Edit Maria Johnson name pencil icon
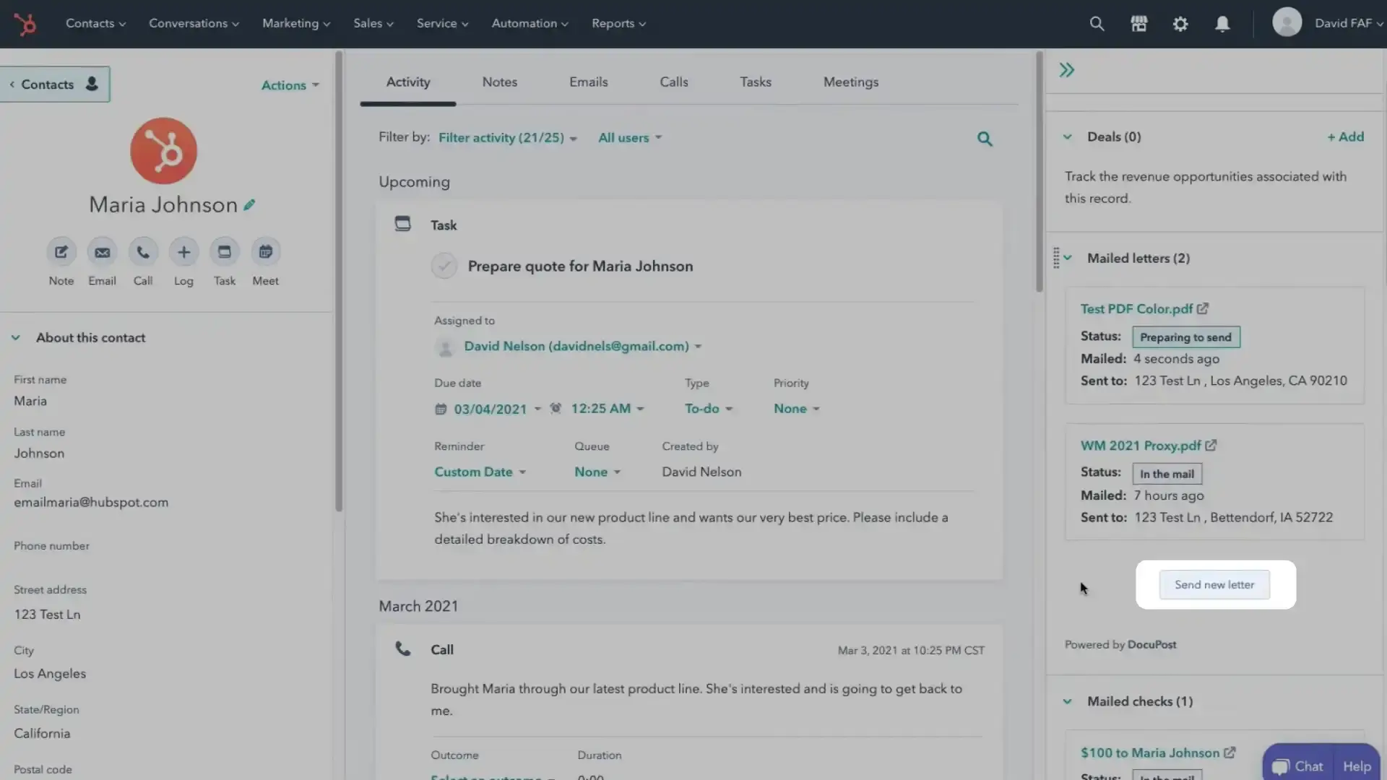1387x780 pixels. (x=249, y=205)
